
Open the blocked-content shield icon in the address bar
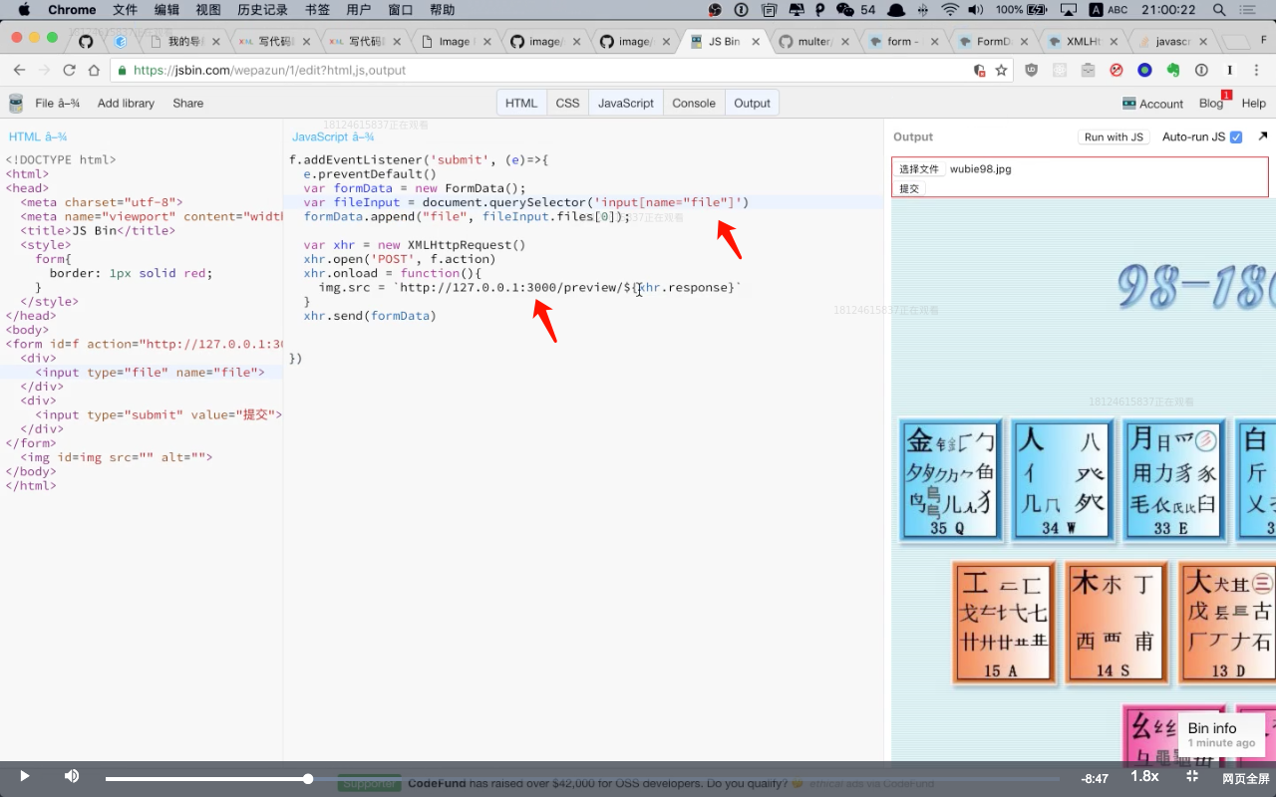pyautogui.click(x=980, y=70)
